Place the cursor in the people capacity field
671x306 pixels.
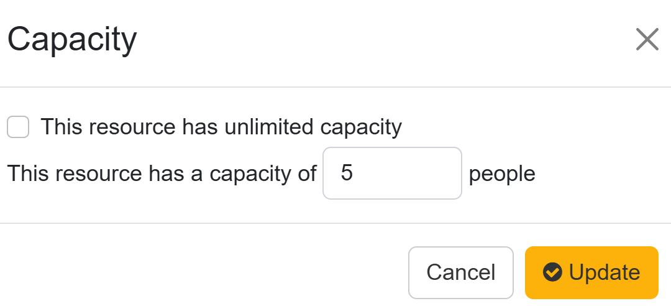392,174
